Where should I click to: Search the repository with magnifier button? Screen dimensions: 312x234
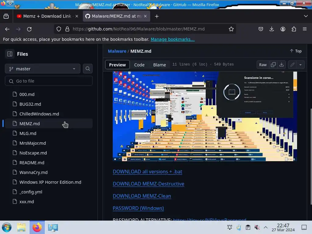(x=87, y=69)
